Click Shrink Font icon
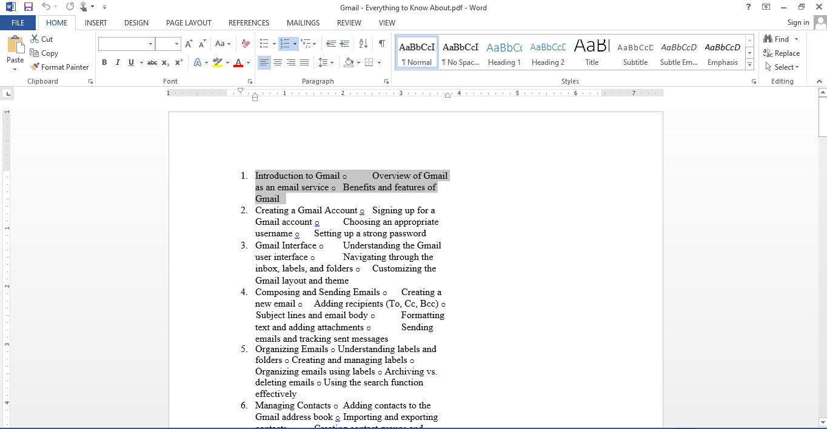This screenshot has height=429, width=827. [202, 44]
